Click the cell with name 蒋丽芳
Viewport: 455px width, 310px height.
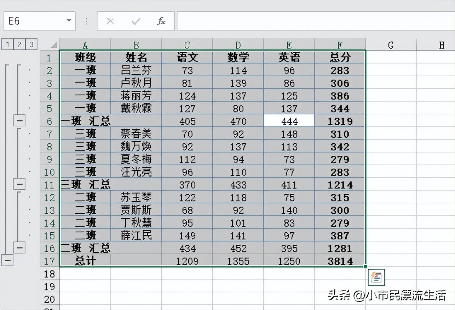pos(136,96)
